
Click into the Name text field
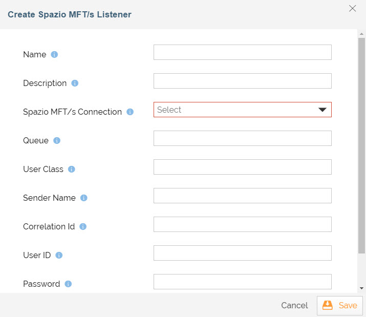click(x=242, y=52)
